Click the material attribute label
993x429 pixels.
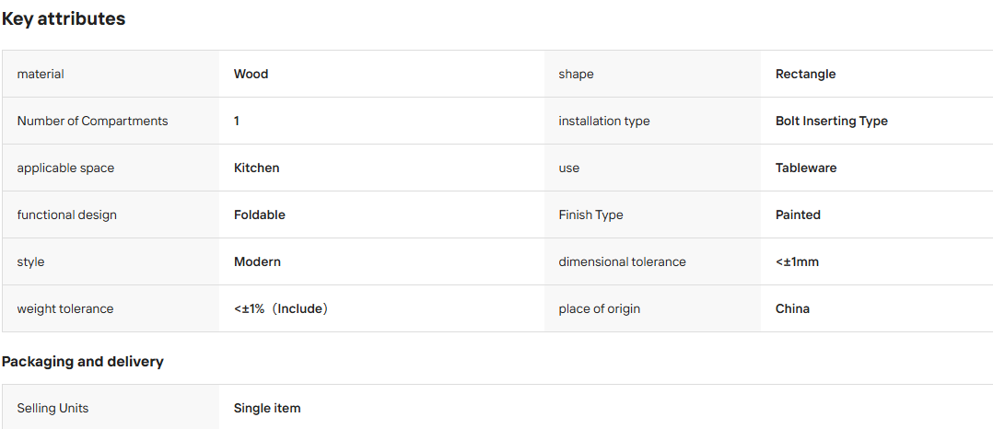41,74
